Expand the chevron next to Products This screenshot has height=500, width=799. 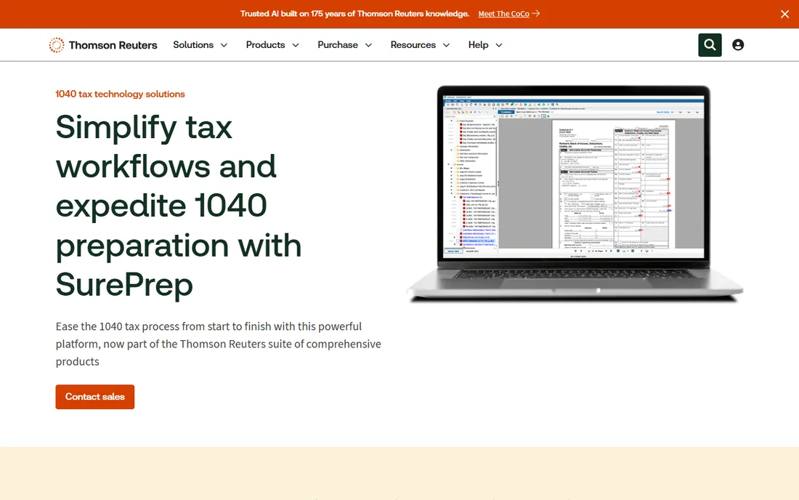[x=296, y=45]
